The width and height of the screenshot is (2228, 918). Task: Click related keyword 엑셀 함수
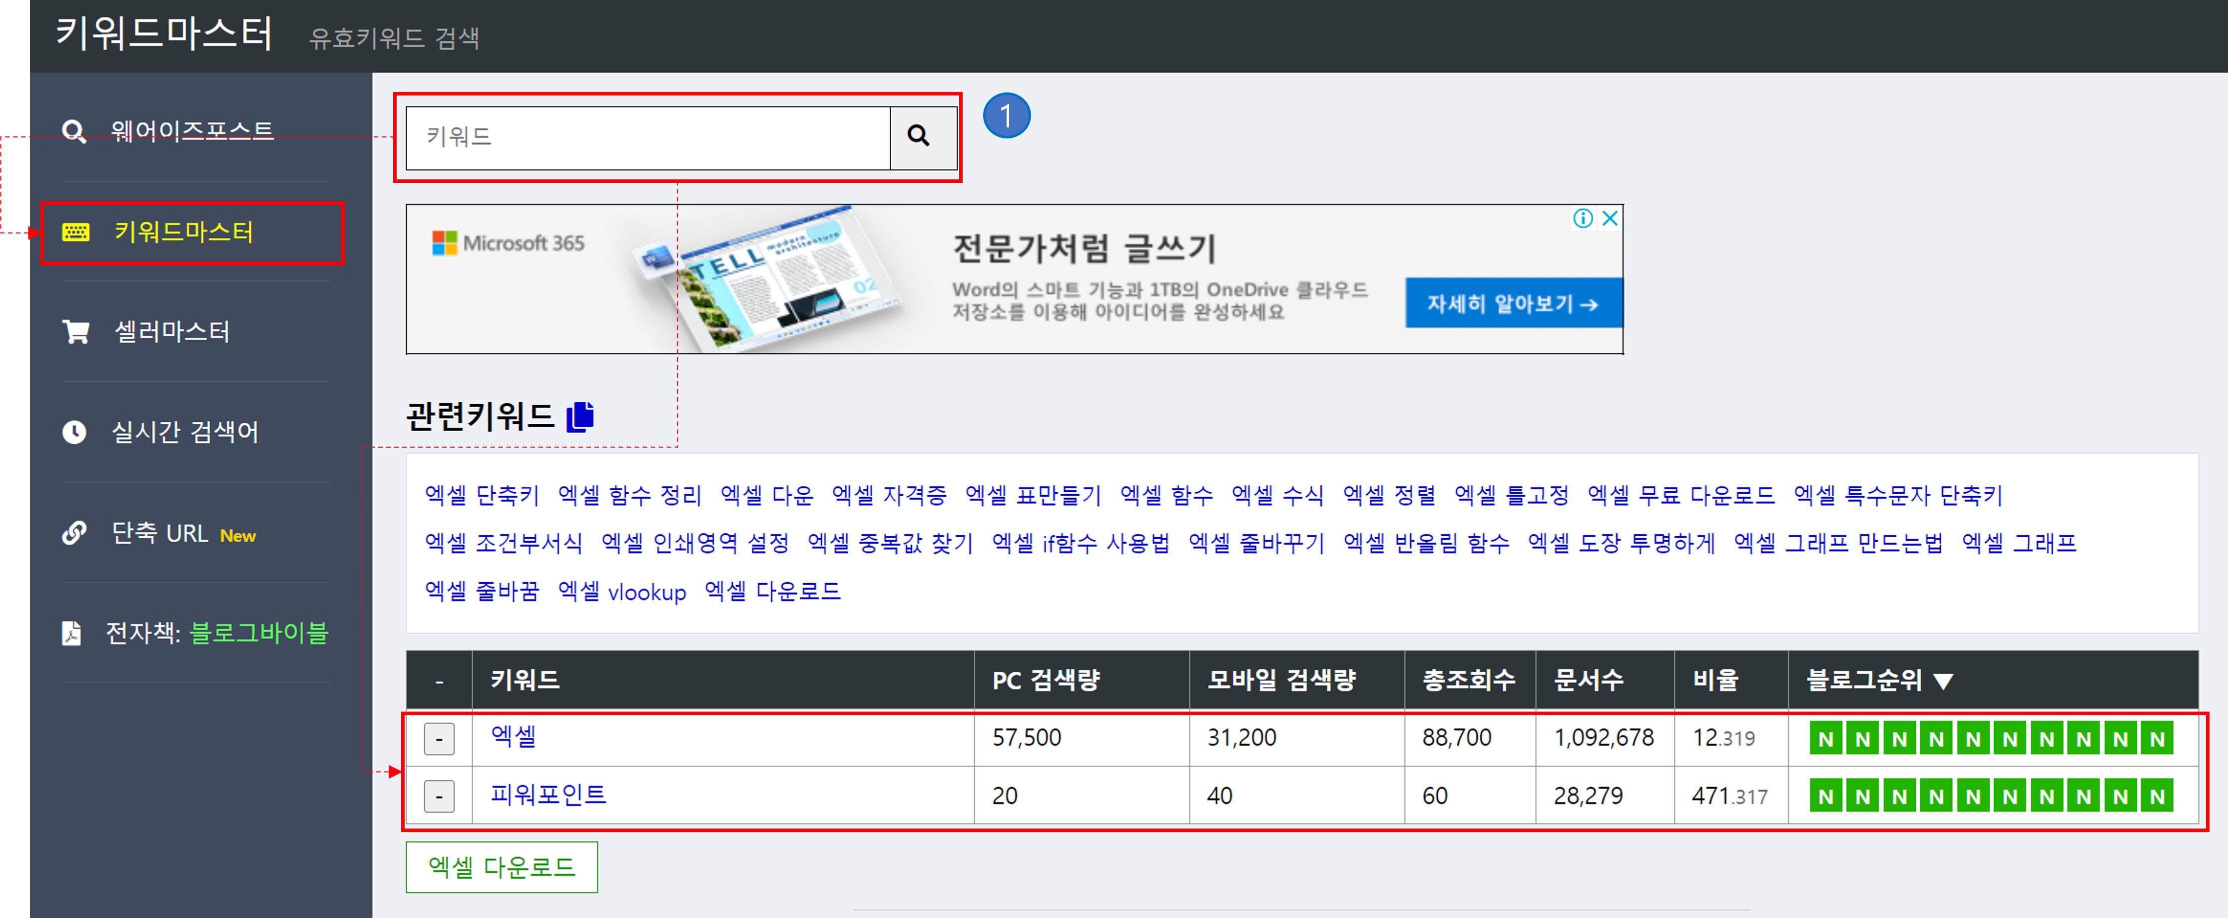pyautogui.click(x=1166, y=495)
